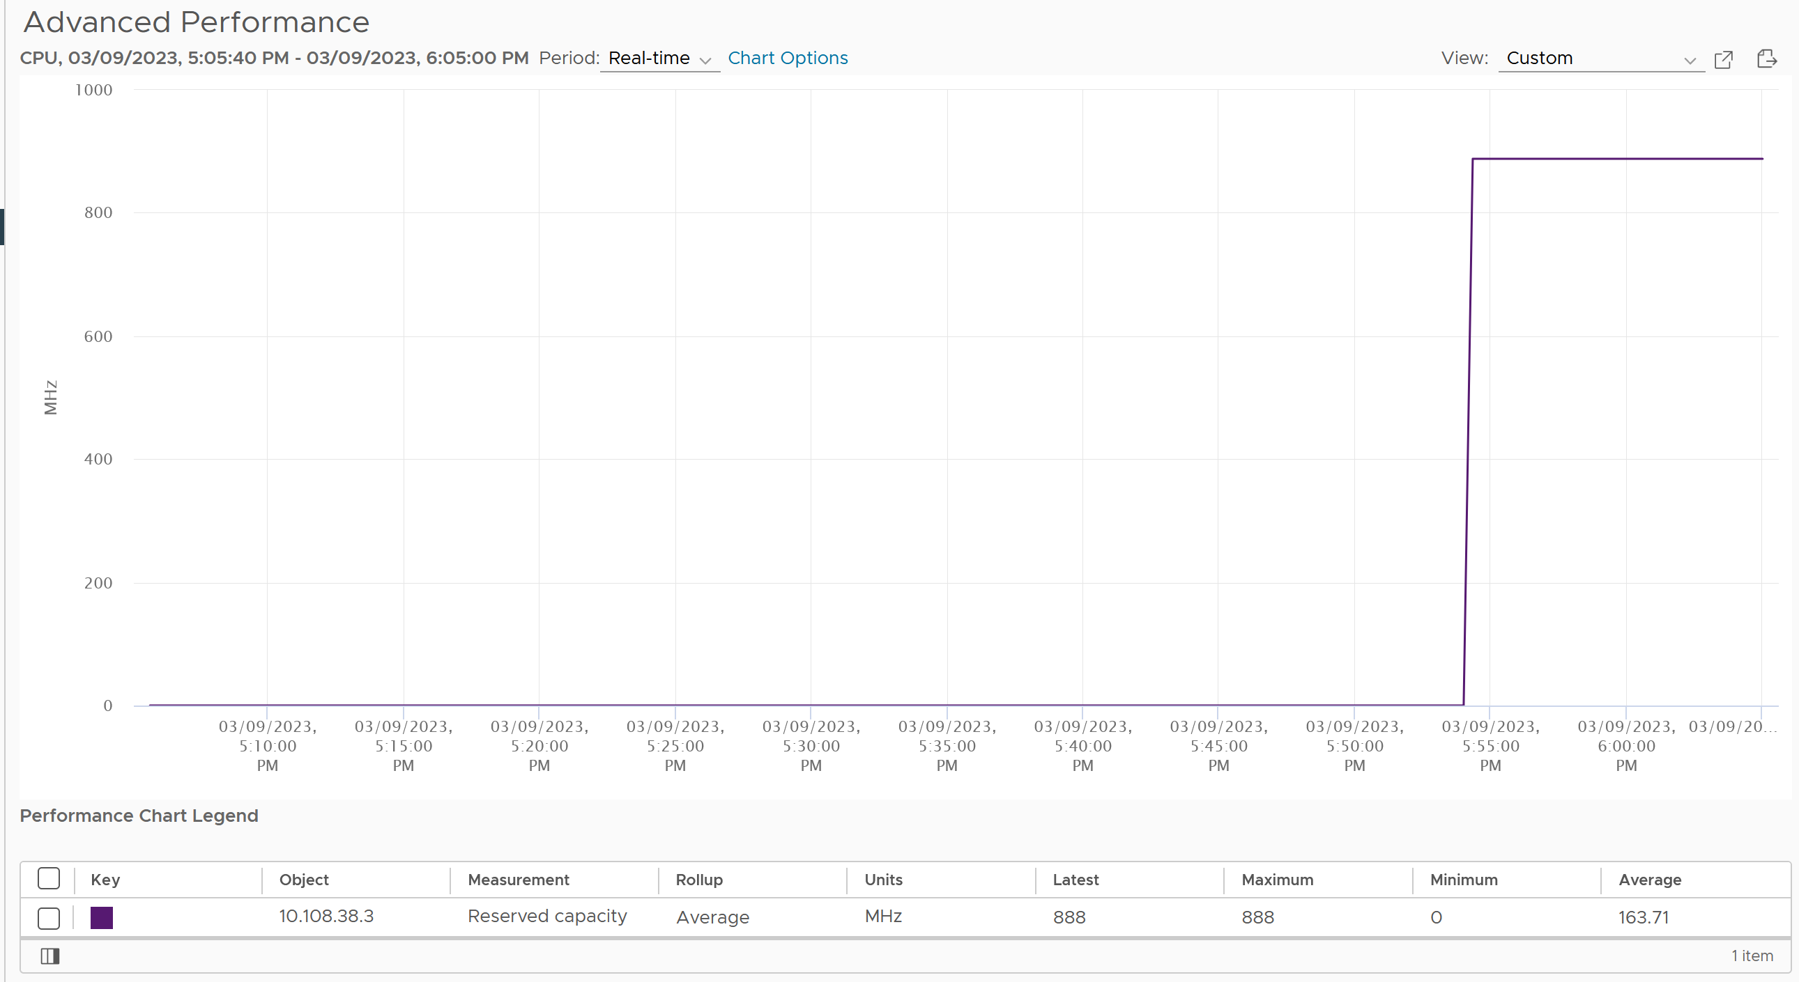Click the purple color swatch for 10.108.38.3
This screenshot has width=1799, height=982.
click(102, 917)
